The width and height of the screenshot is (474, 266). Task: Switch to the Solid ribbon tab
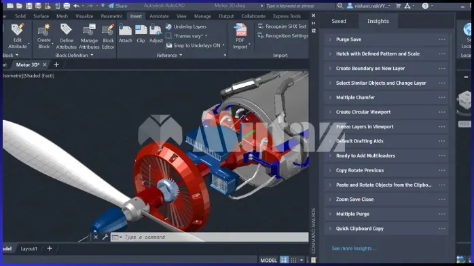click(20, 16)
